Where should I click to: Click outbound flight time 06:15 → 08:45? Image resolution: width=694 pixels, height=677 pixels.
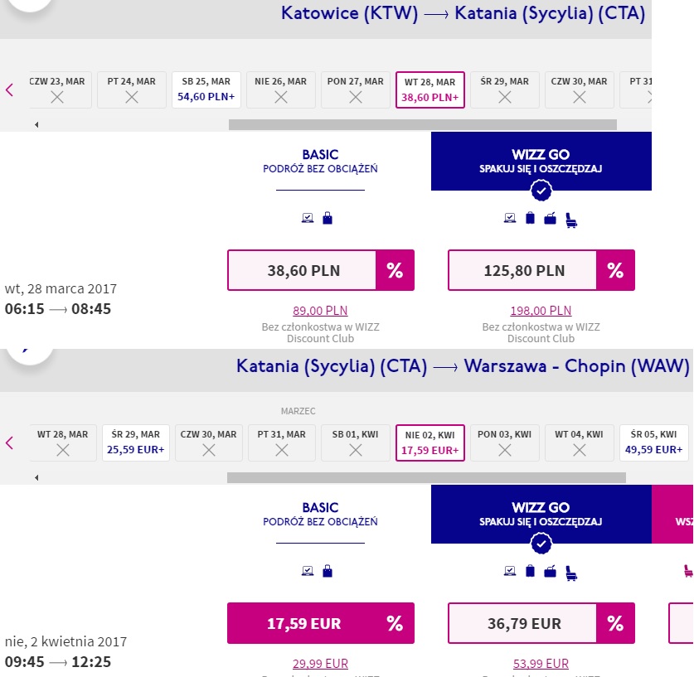58,308
